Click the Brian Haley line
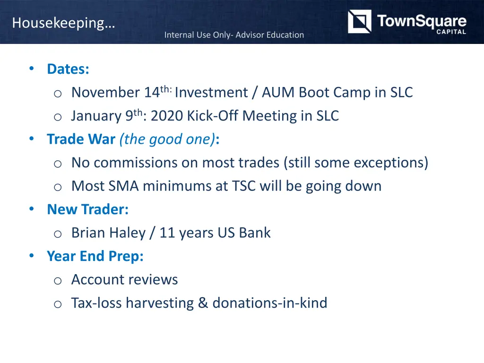Screen dimensions: 484x363 point(171,233)
